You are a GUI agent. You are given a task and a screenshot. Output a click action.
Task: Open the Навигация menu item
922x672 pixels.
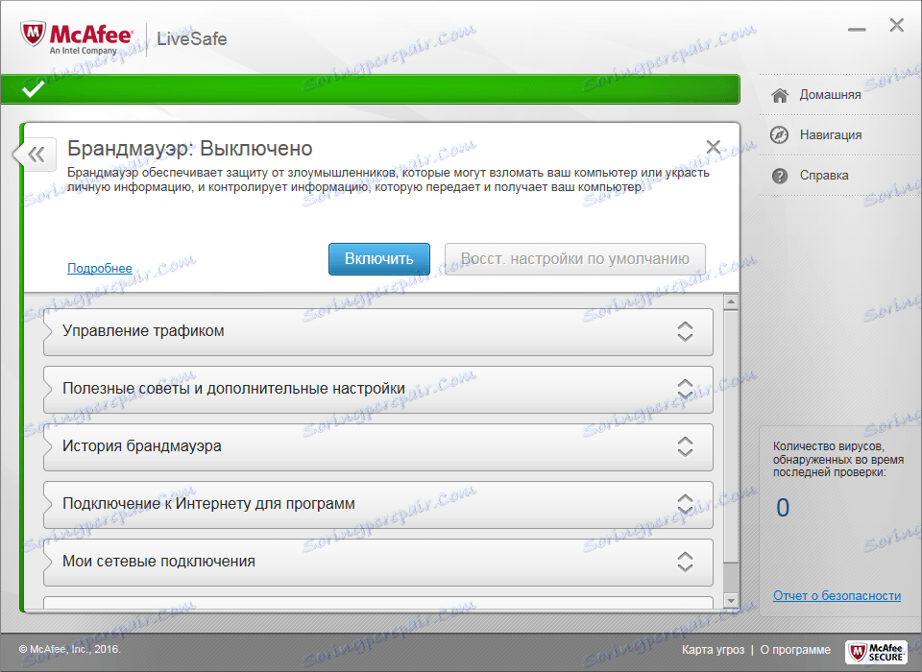pyautogui.click(x=830, y=135)
